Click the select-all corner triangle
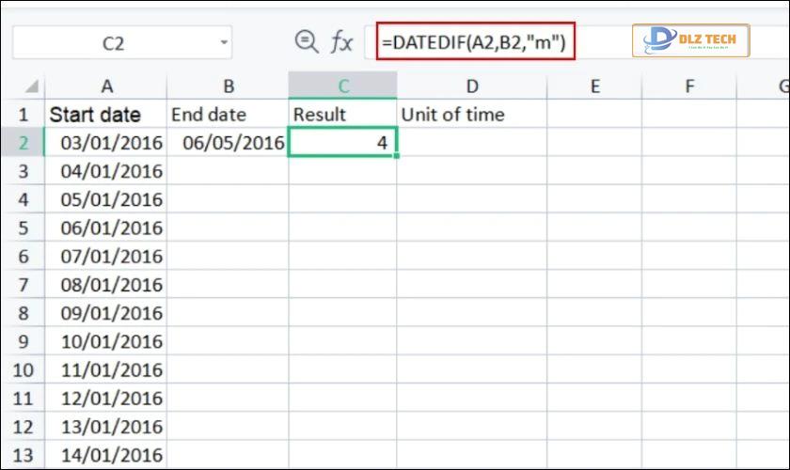Image resolution: width=790 pixels, height=470 pixels. pos(32,86)
